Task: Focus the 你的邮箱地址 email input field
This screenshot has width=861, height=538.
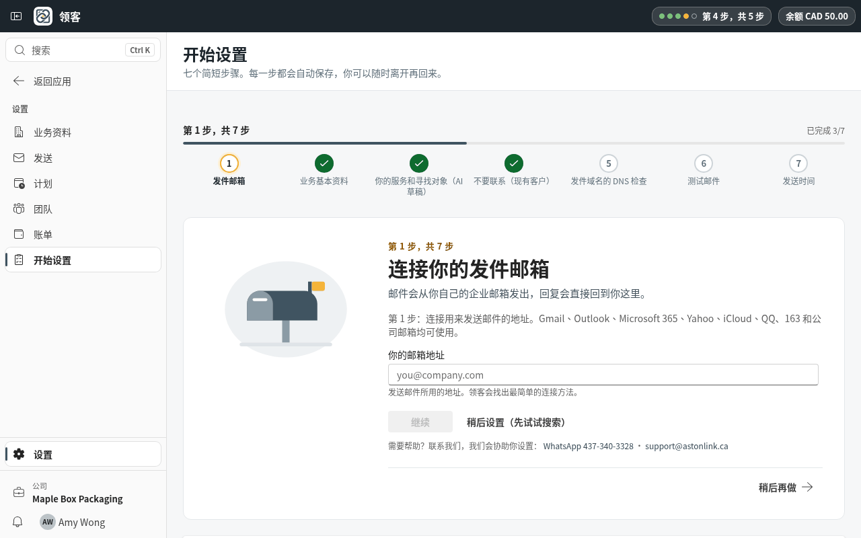Action: (x=603, y=375)
